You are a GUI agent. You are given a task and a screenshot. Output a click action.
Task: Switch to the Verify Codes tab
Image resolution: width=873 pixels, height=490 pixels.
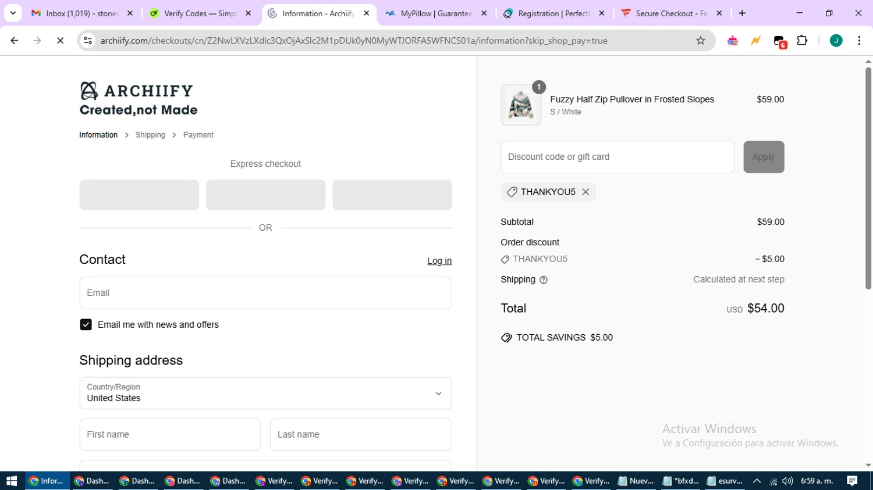tap(200, 13)
